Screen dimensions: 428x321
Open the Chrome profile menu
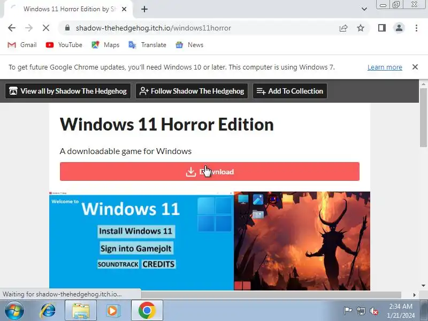[x=399, y=28]
